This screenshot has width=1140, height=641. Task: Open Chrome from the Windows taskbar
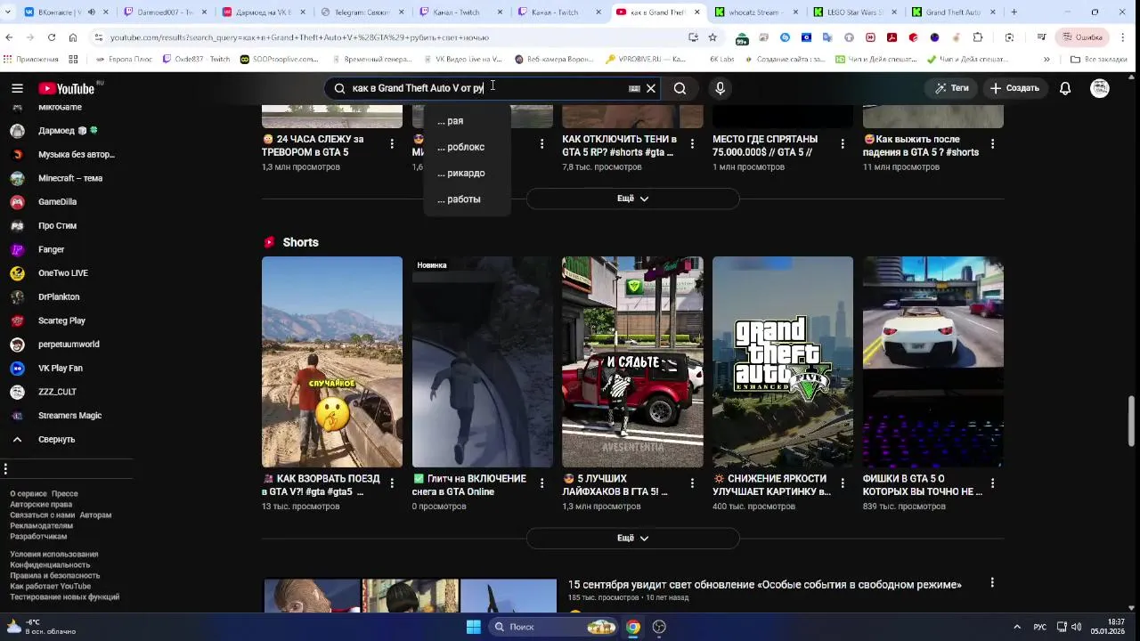632,627
